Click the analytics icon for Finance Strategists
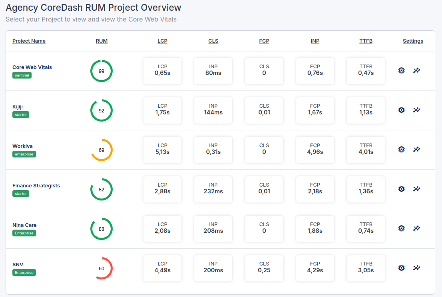The image size is (442, 297). 416,189
